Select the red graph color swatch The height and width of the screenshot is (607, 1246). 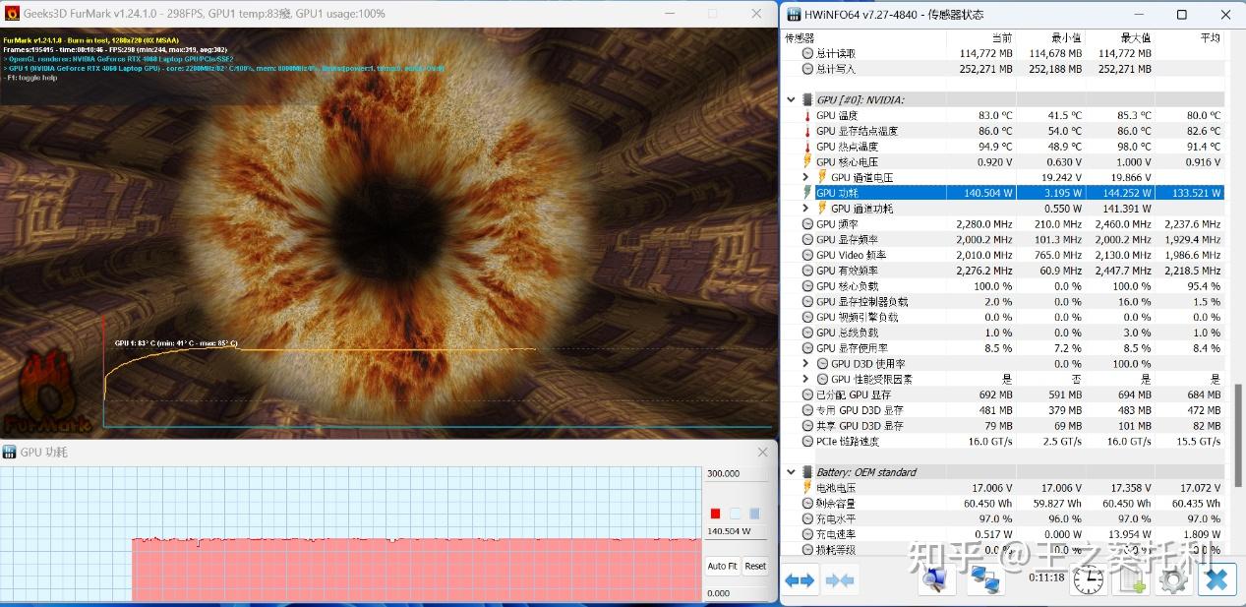pyautogui.click(x=716, y=513)
